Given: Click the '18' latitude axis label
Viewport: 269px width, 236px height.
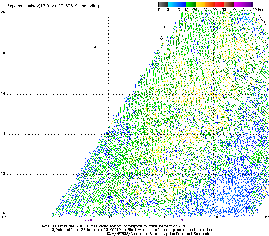Looking at the screenshot, I should click(3, 53).
